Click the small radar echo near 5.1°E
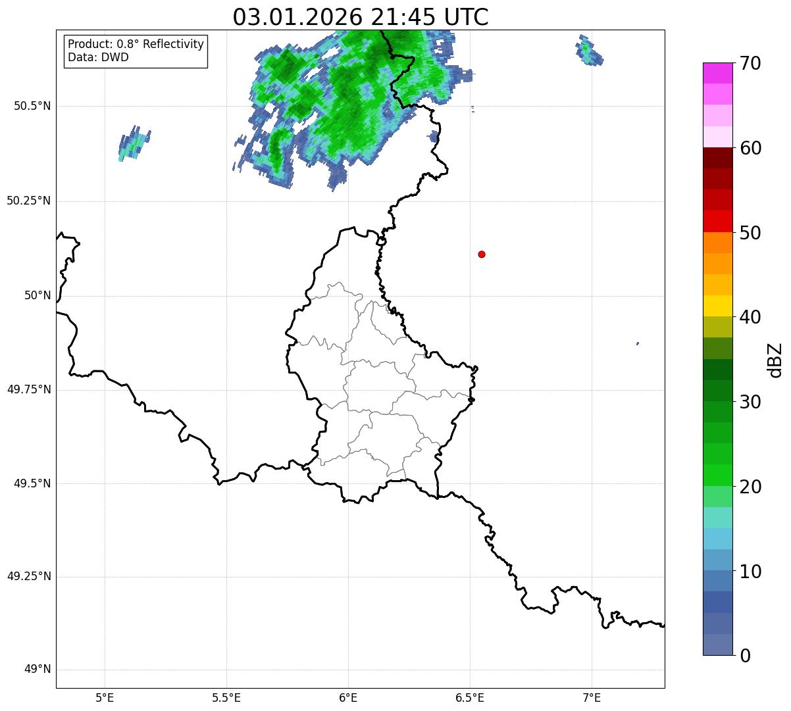This screenshot has height=711, width=791. tap(134, 143)
